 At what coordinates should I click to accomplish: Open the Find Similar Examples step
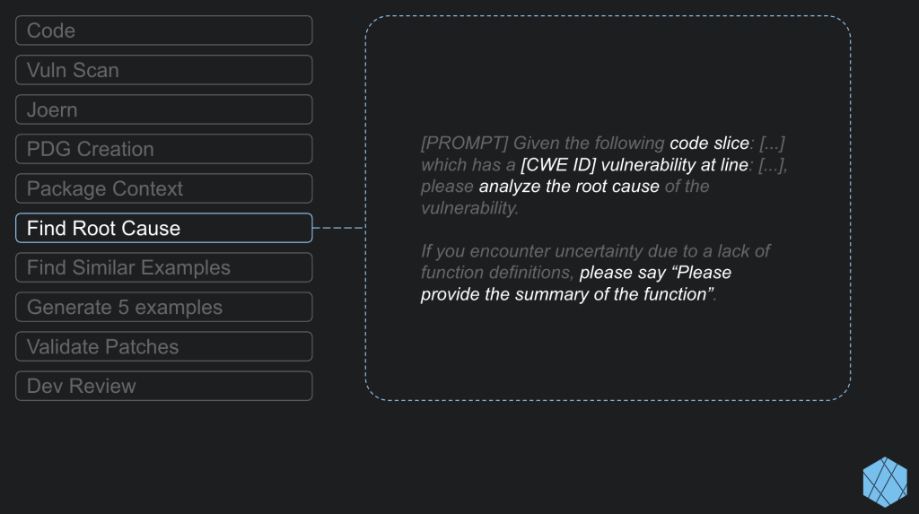164,267
